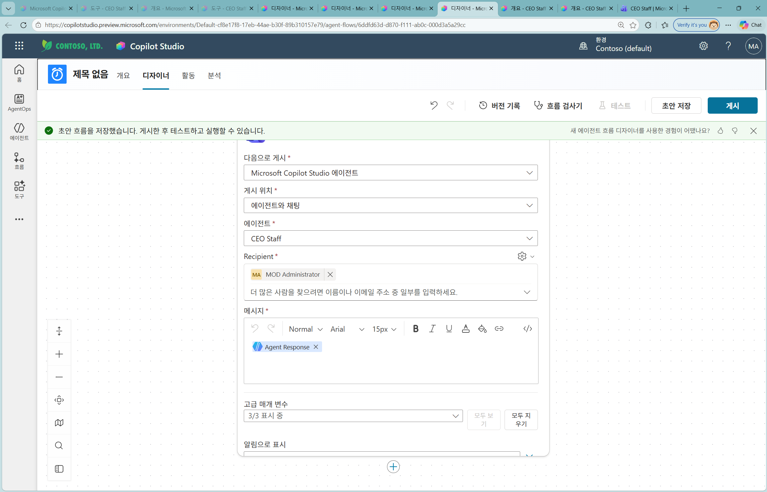This screenshot has width=767, height=492.
Task: Open the Normal paragraph style dropdown
Action: pos(305,329)
